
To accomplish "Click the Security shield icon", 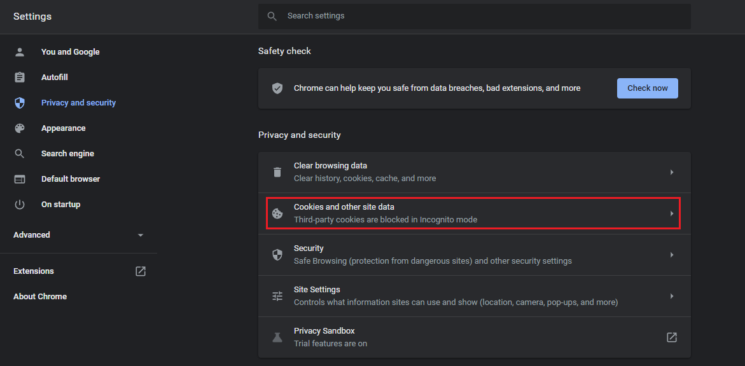I will [x=277, y=254].
